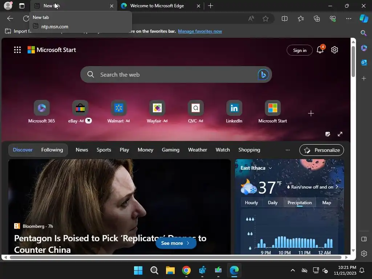The width and height of the screenshot is (372, 279).
Task: Close the New tab tab
Action: pyautogui.click(x=112, y=6)
